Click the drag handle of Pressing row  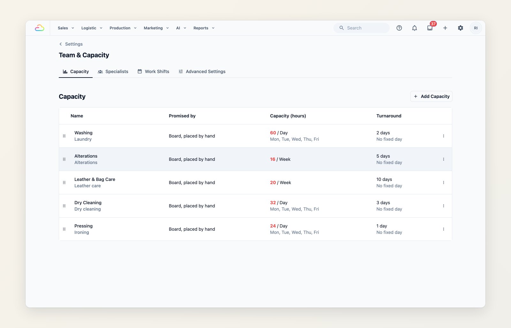[64, 229]
